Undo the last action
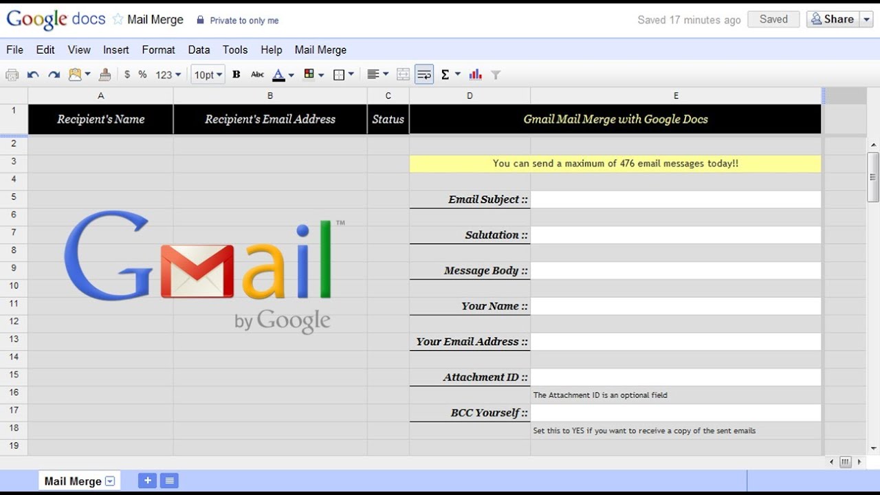This screenshot has height=495, width=880. click(33, 75)
